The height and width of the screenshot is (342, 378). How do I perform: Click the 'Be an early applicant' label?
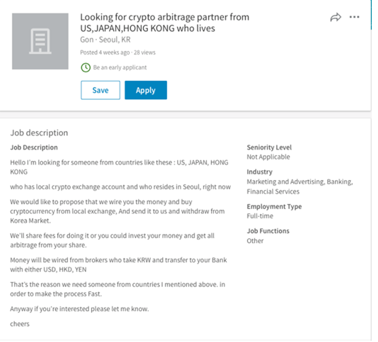(x=120, y=67)
